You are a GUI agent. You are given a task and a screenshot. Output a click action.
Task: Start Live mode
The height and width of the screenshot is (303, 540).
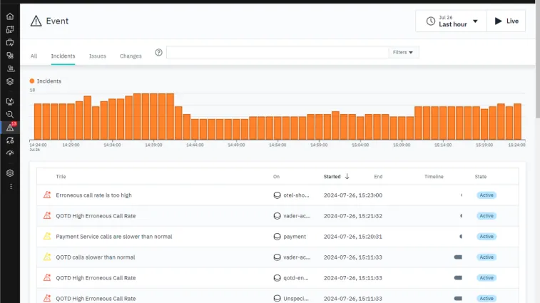tap(506, 21)
